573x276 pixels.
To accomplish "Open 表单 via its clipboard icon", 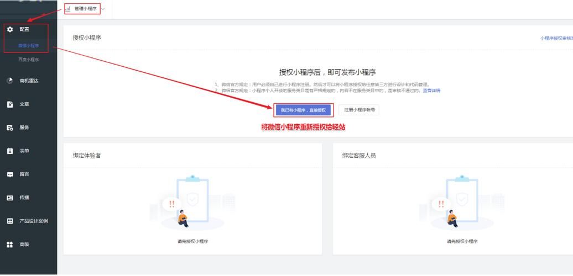I will (10, 151).
